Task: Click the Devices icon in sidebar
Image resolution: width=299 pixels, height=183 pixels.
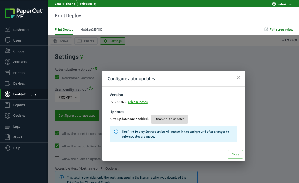Action: click(7, 83)
